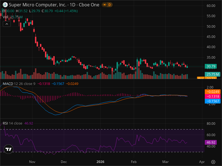Click the purple RSI 46.92 axis label
This screenshot has width=222, height=166.
pos(211,142)
